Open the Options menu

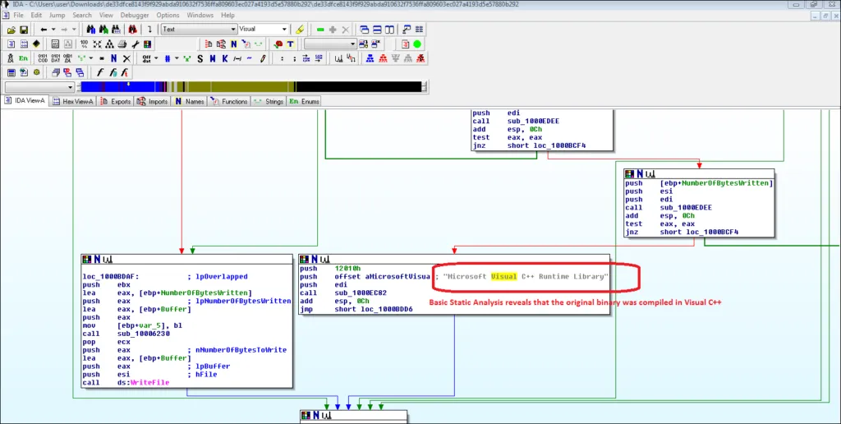tap(168, 15)
